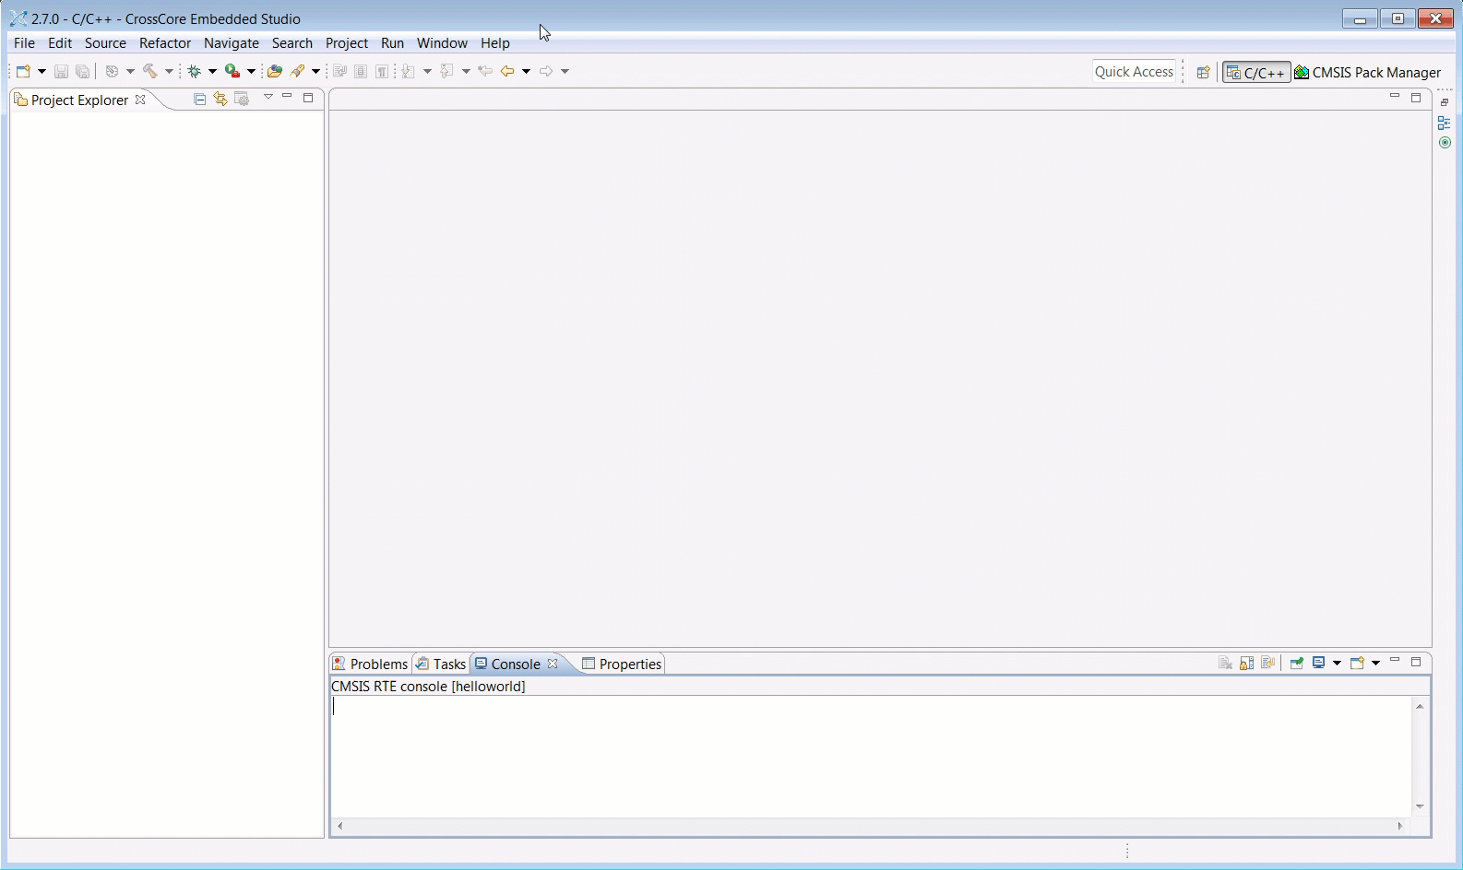Close the Project Explorer view
1463x870 pixels.
(x=140, y=100)
